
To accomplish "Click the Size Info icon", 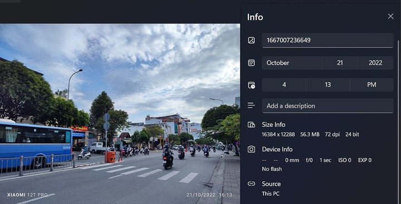I will (x=251, y=125).
